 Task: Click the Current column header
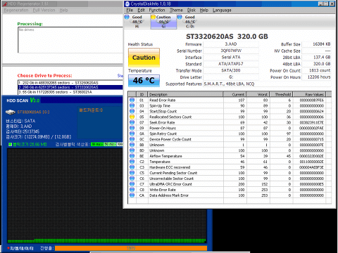point(234,94)
